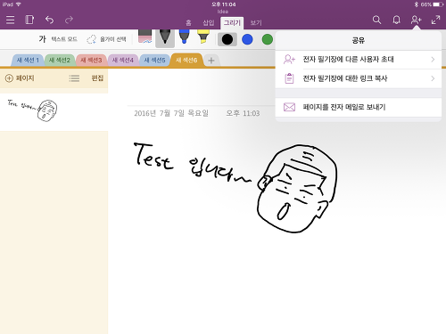The width and height of the screenshot is (446, 334).
Task: Invite other users to notebook
Action: pos(359,60)
